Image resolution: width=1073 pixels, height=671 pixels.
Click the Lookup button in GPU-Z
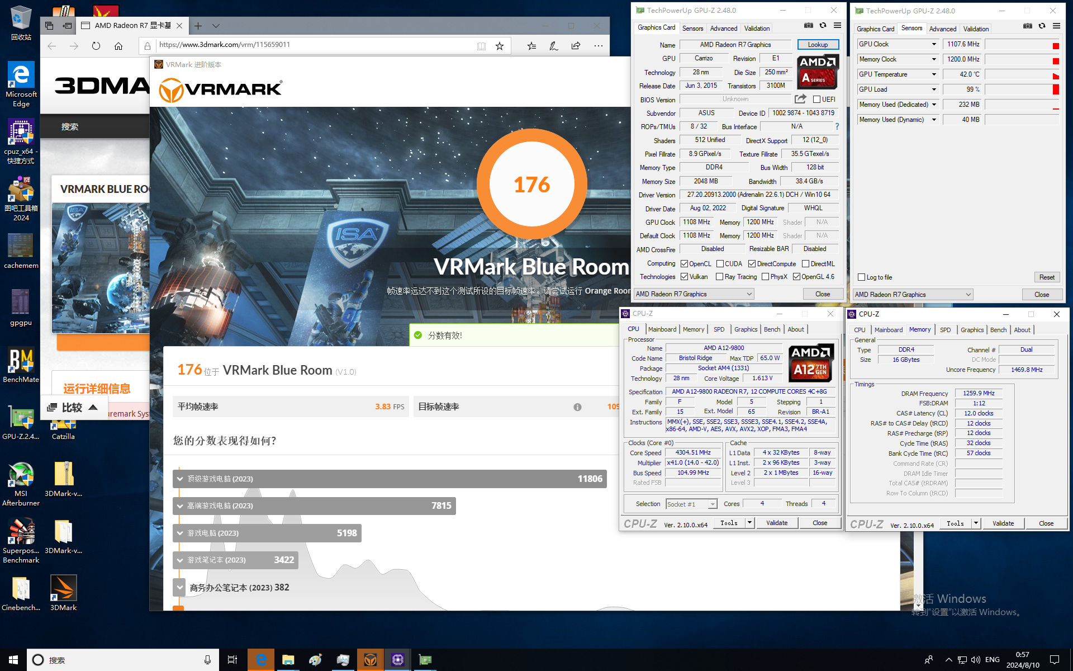click(x=818, y=45)
